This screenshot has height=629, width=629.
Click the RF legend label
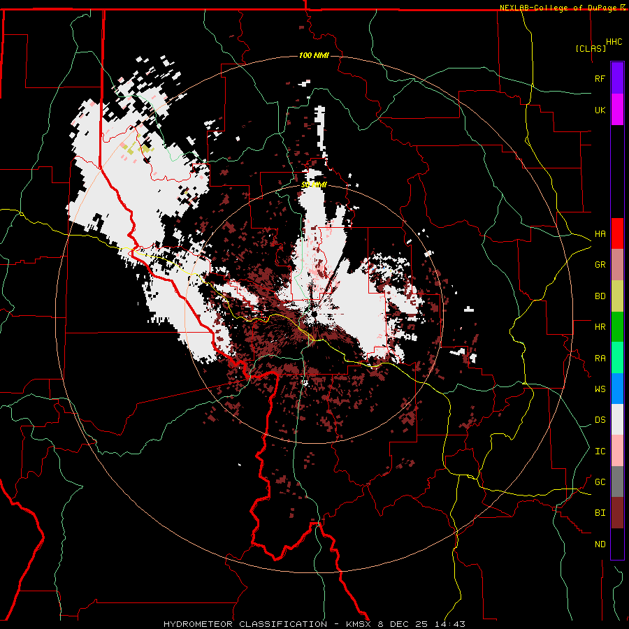click(600, 78)
